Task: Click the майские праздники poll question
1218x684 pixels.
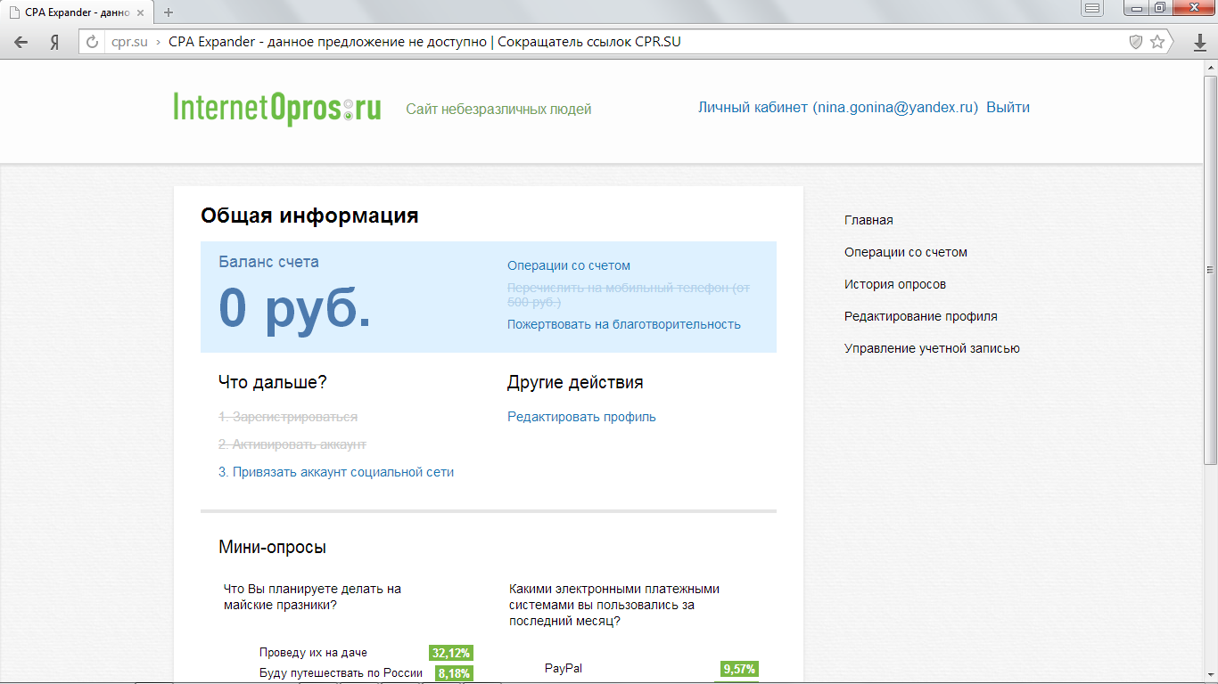Action: tap(312, 597)
